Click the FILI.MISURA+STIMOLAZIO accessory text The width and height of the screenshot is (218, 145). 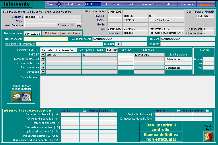[166, 33]
